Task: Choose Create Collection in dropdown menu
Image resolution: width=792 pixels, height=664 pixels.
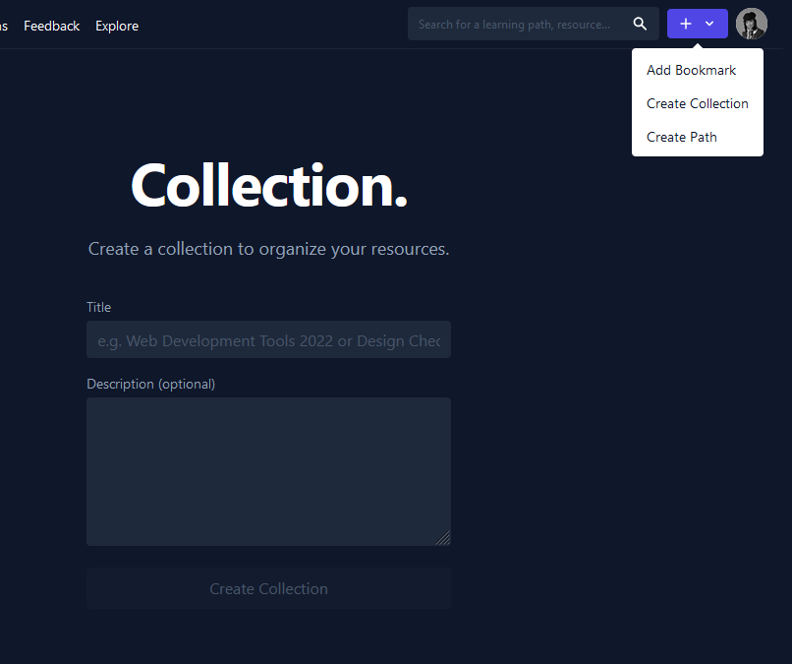Action: [697, 103]
